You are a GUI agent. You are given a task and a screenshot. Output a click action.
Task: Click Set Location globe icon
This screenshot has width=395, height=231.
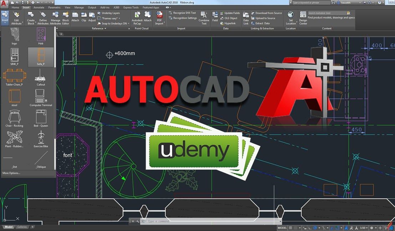pyautogui.click(x=291, y=14)
